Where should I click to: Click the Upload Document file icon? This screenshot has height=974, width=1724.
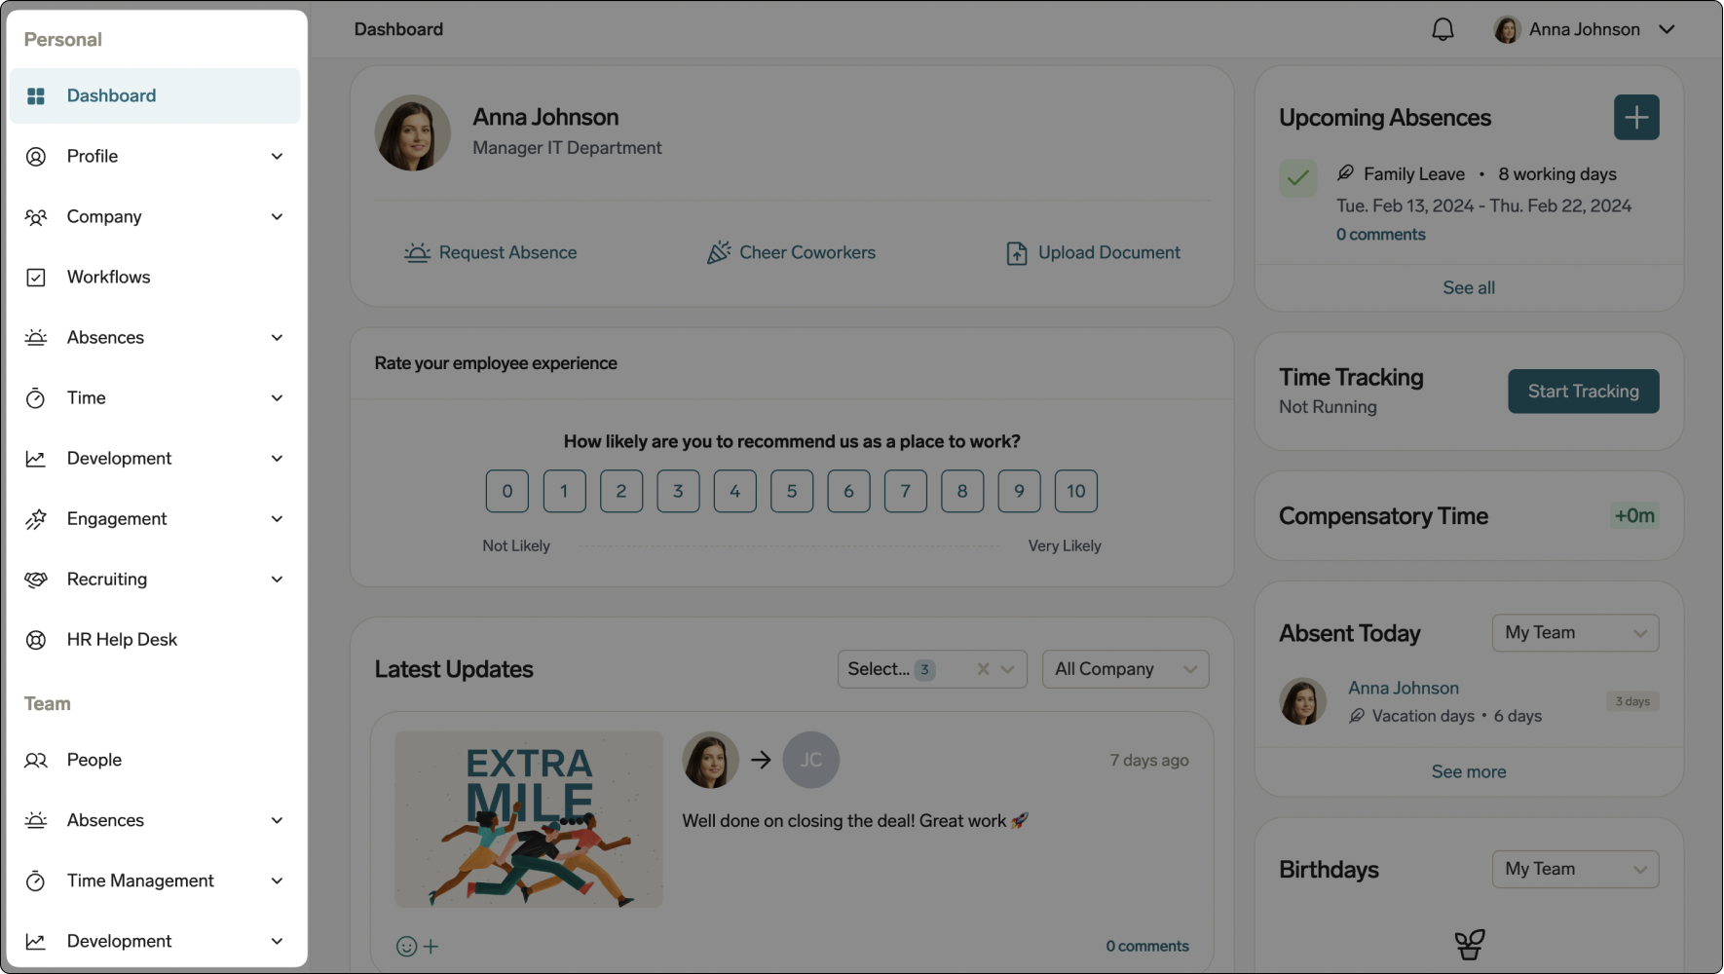1016,253
